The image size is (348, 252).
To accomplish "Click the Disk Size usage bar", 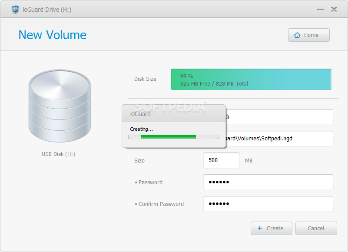I will (x=252, y=80).
